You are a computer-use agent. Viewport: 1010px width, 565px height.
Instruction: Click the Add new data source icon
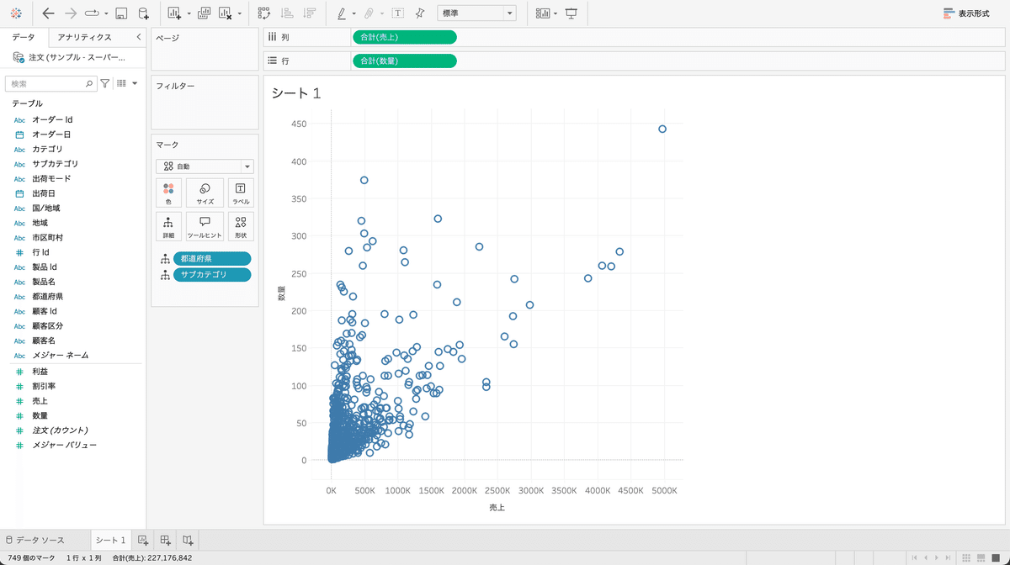(143, 13)
